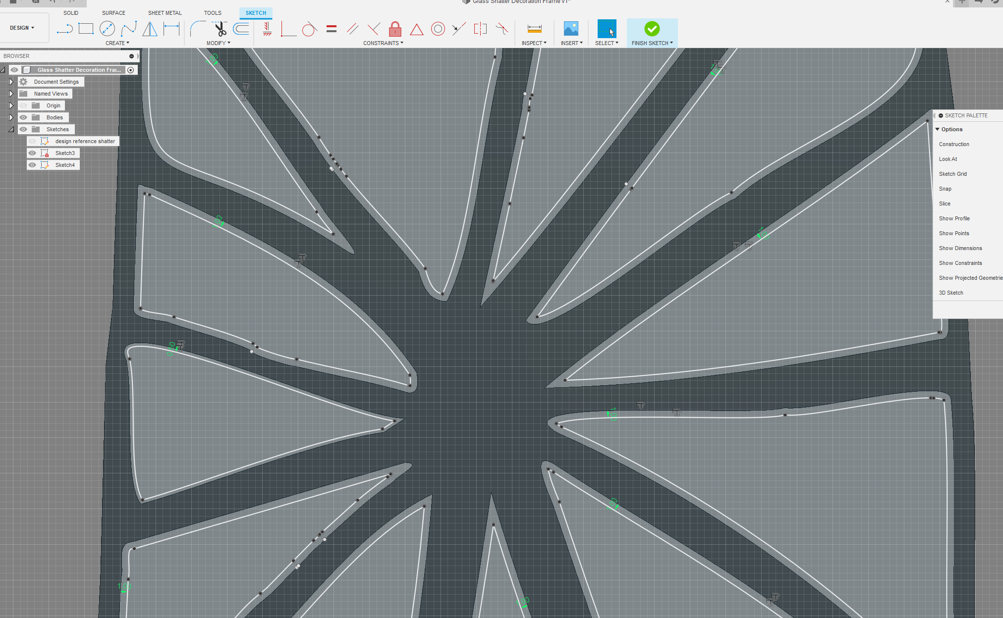Apply the Parallel constraint
Image resolution: width=1003 pixels, height=618 pixels.
click(x=352, y=29)
